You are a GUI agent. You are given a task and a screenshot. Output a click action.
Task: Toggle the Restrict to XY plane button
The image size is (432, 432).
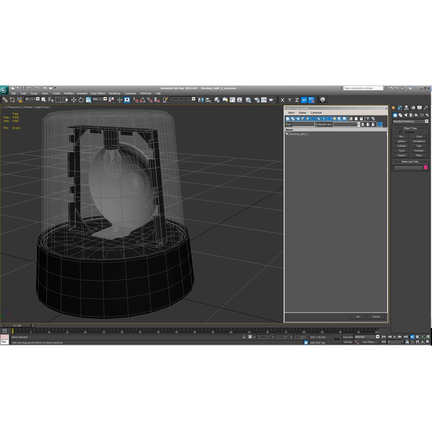(x=304, y=100)
